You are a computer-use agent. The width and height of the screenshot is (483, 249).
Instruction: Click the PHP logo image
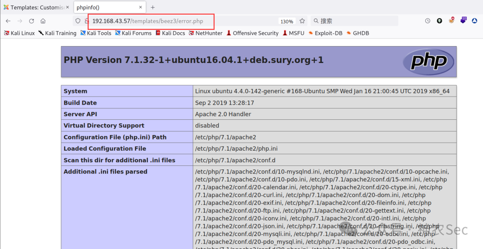point(428,62)
